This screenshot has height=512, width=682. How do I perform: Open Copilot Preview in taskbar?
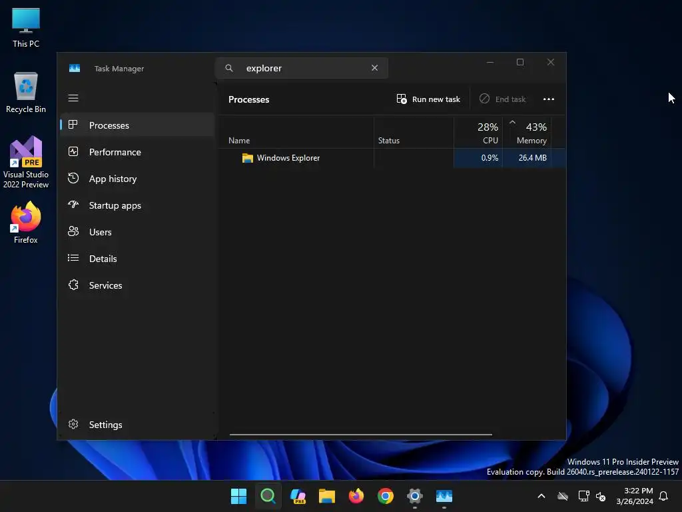[298, 496]
